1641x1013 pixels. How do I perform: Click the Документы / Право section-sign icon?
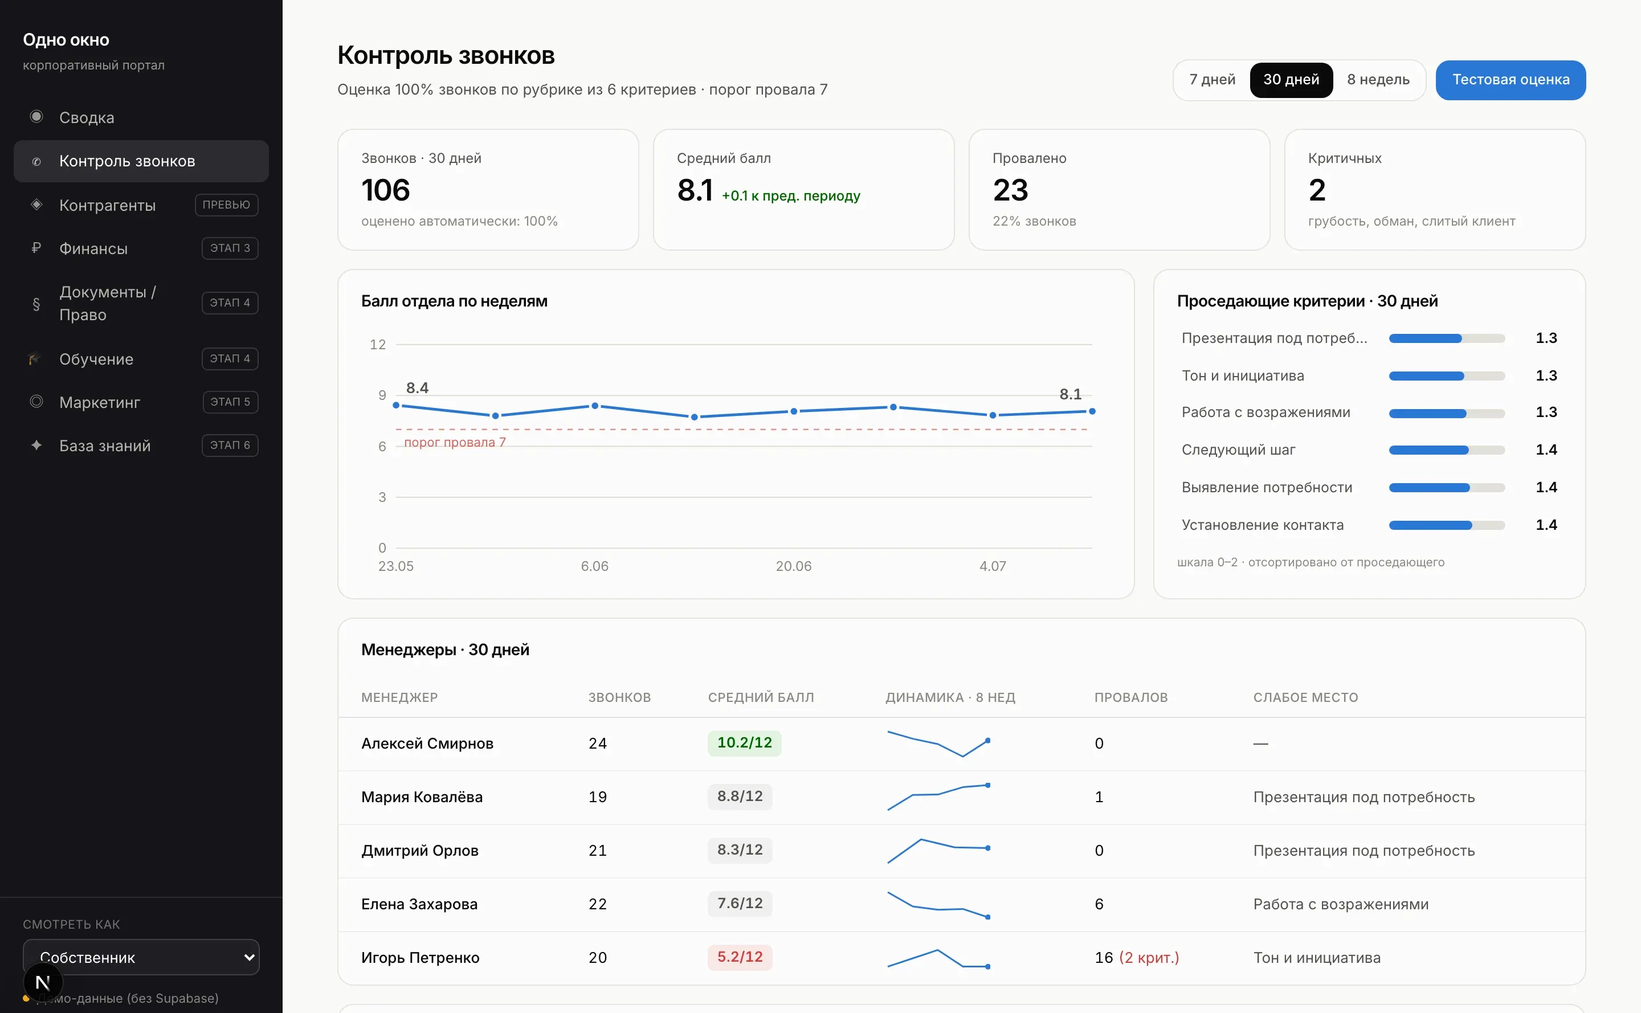point(37,304)
